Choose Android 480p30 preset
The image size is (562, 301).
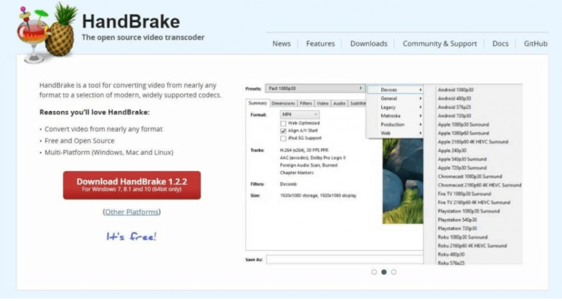454,99
